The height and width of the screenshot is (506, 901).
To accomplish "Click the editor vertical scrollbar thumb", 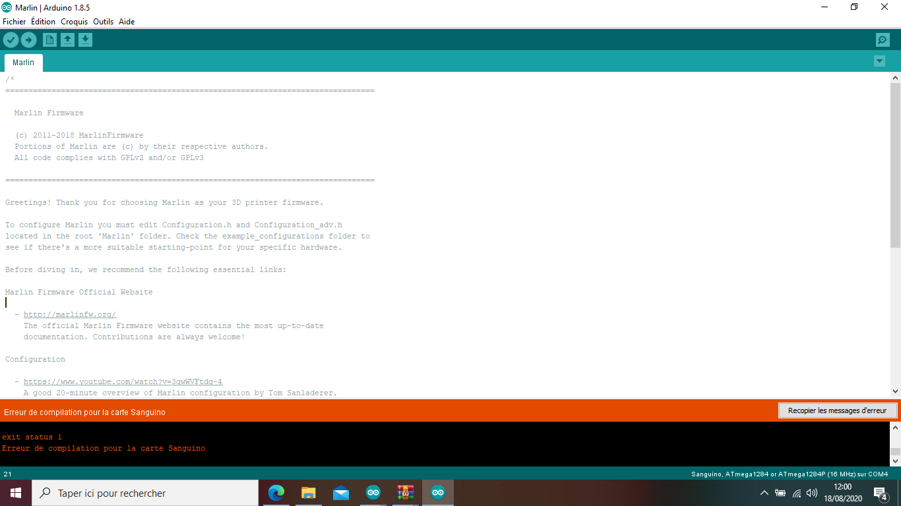I will coord(895,165).
